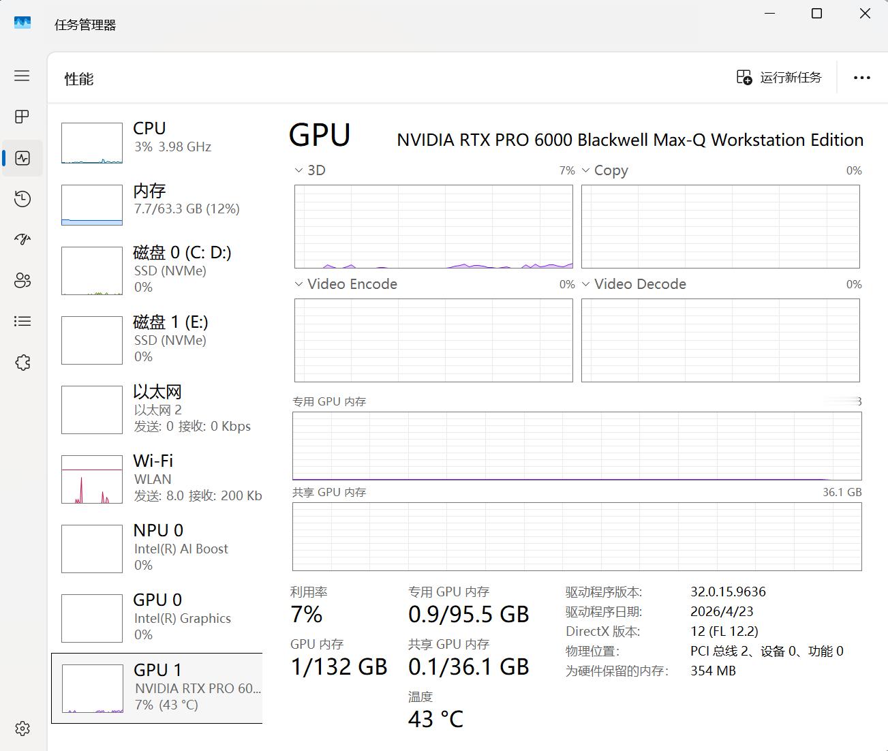Click the 共享 GPU 内存 graph
The image size is (888, 751).
577,536
